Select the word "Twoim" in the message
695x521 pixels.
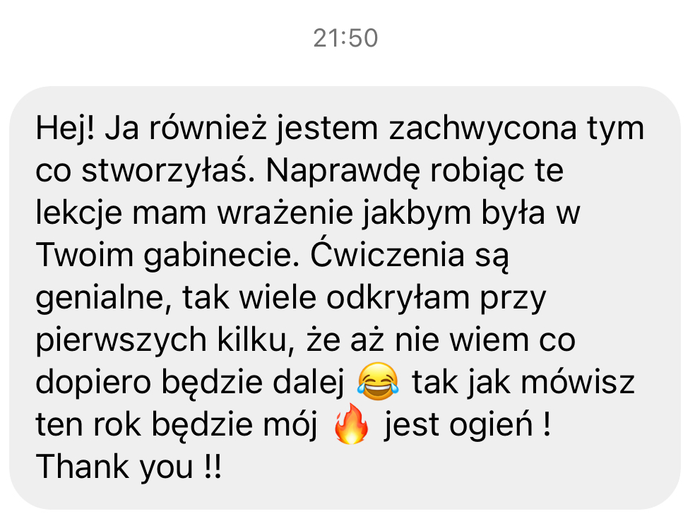[84, 255]
